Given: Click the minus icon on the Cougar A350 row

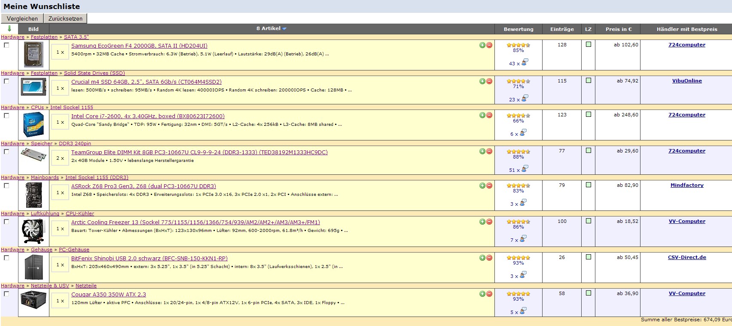Looking at the screenshot, I should click(x=489, y=294).
